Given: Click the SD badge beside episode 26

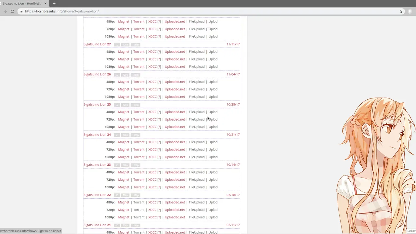Looking at the screenshot, I should click(117, 75).
